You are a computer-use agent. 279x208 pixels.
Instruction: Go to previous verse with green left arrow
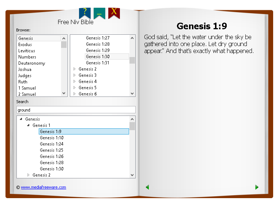[x=147, y=187]
